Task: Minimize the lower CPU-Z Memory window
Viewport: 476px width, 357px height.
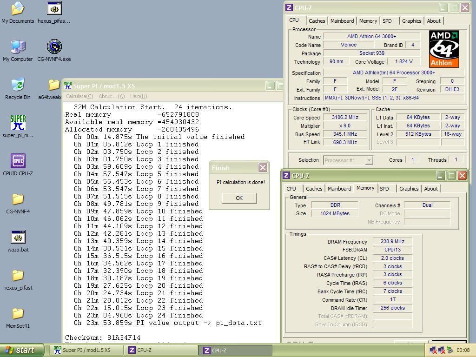Action: click(x=441, y=175)
